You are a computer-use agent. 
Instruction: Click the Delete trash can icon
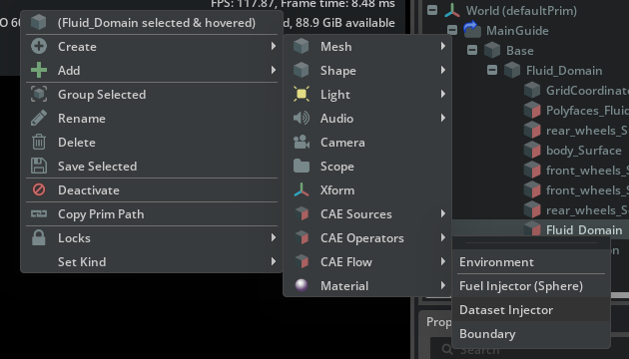[39, 143]
